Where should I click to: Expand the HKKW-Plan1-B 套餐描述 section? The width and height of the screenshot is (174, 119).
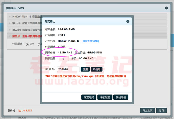[x=26, y=17]
